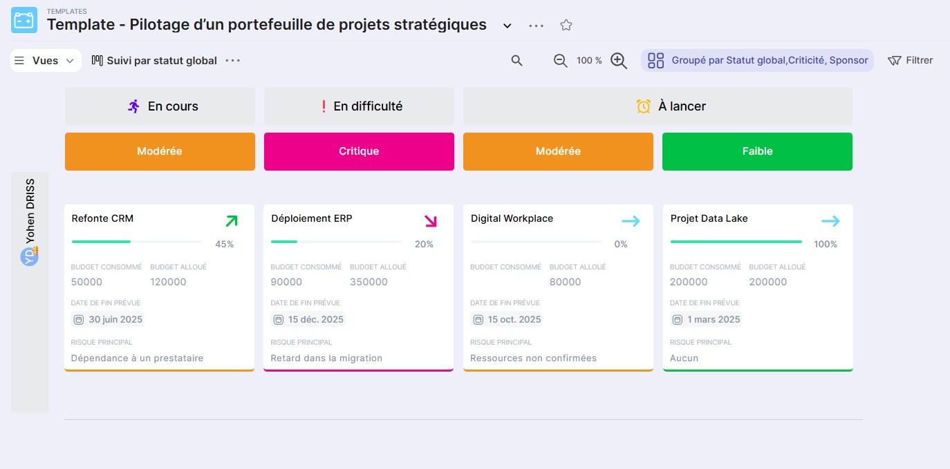Click the green up arrow on Refonte CRM
This screenshot has height=469, width=950.
tap(232, 221)
